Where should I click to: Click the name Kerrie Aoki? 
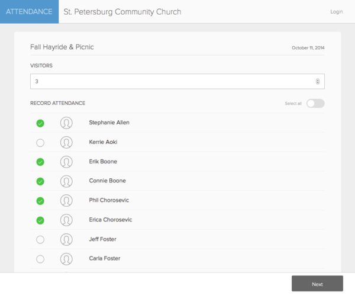pyautogui.click(x=103, y=142)
